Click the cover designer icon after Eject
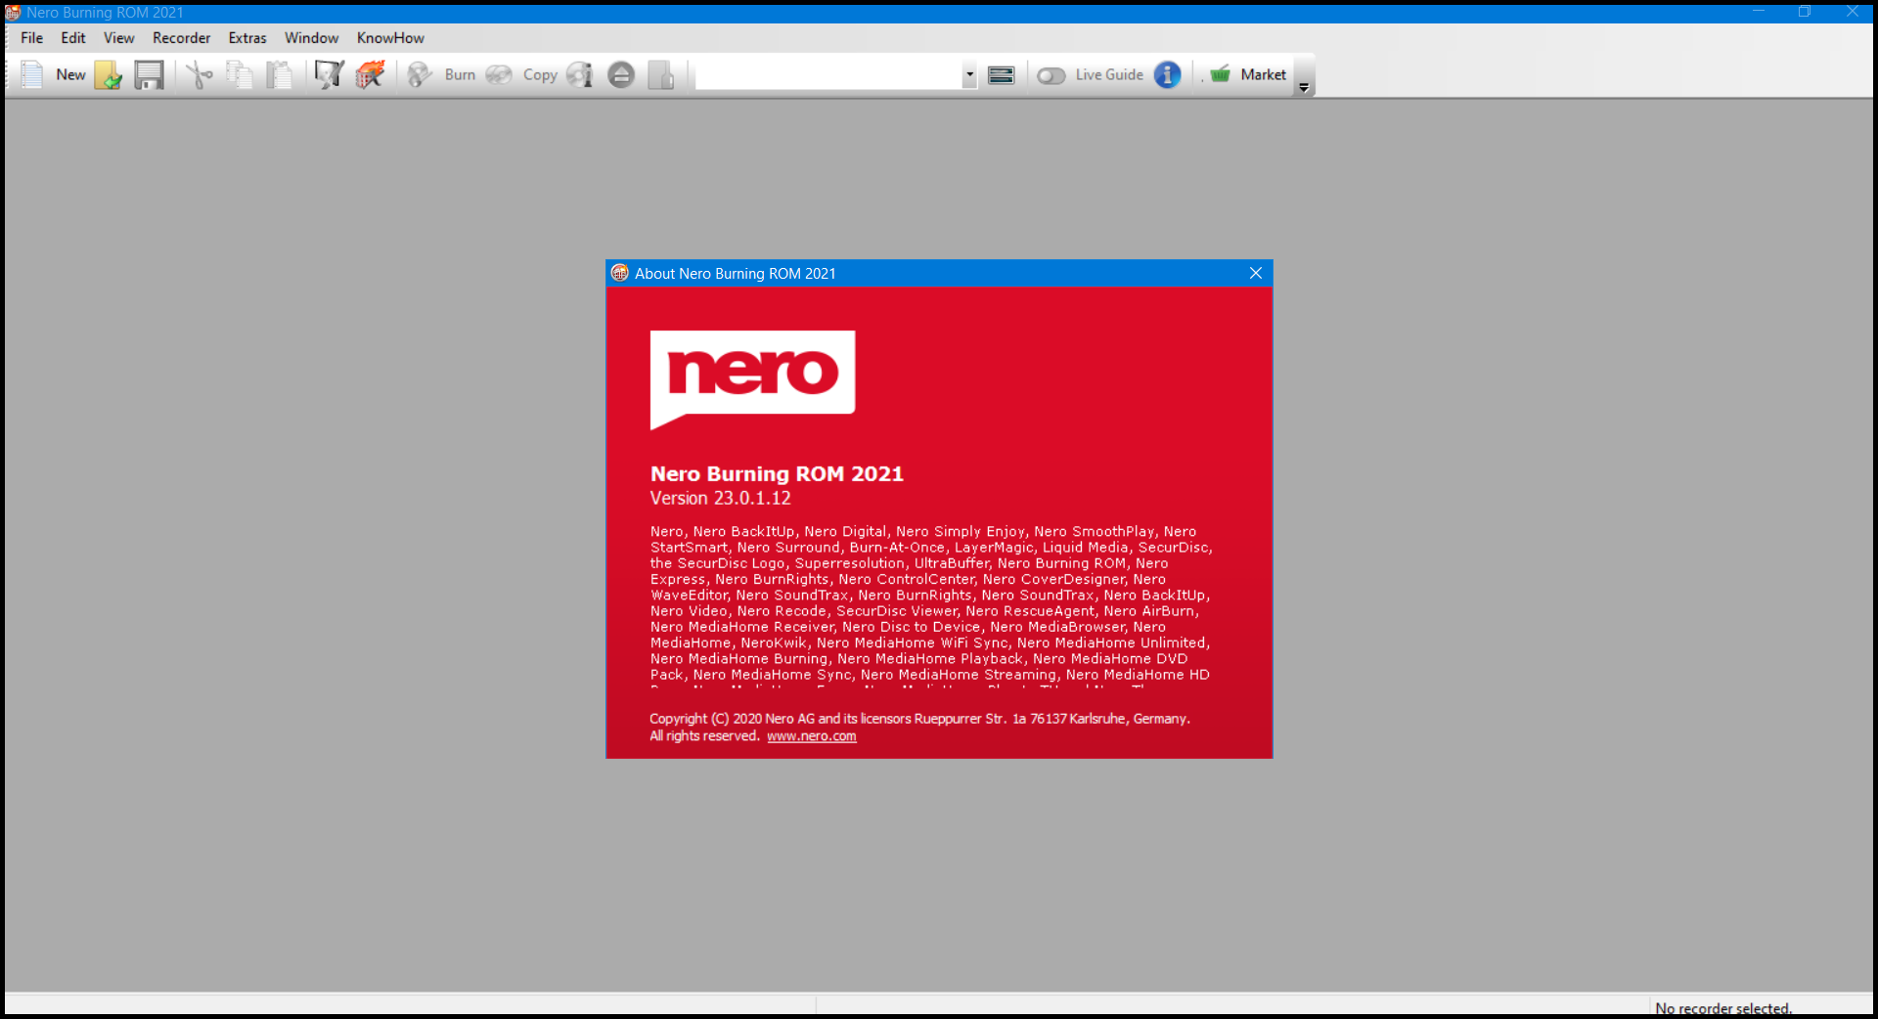The image size is (1878, 1019). point(661,74)
